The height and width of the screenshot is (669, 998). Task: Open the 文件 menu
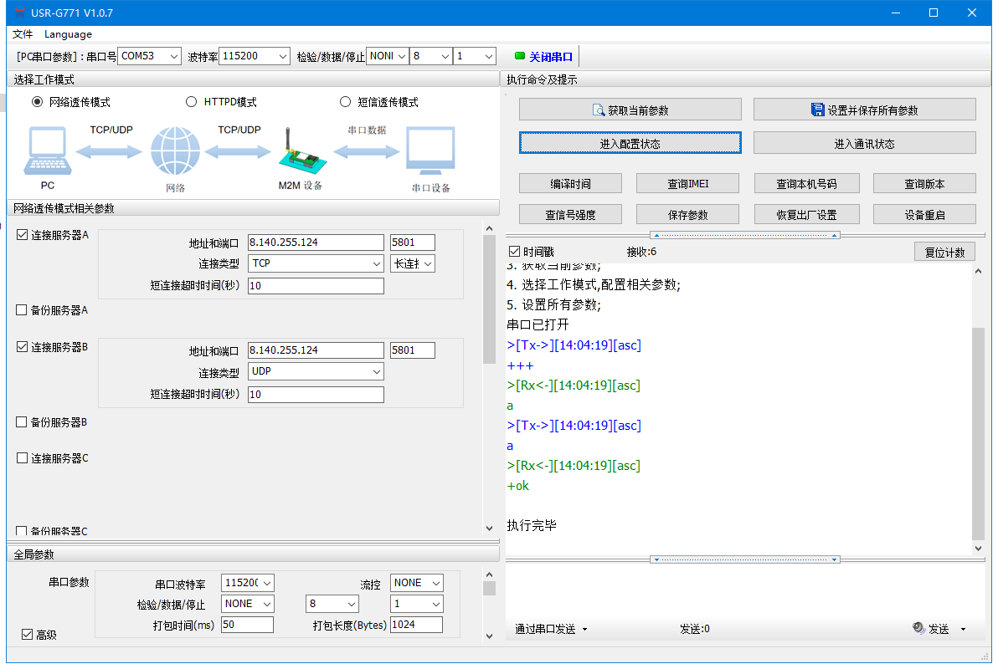click(23, 34)
